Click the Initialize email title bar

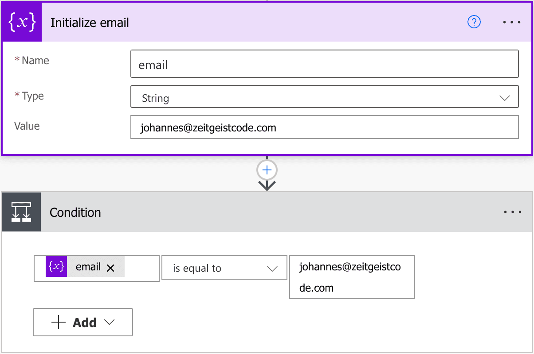(177, 22)
